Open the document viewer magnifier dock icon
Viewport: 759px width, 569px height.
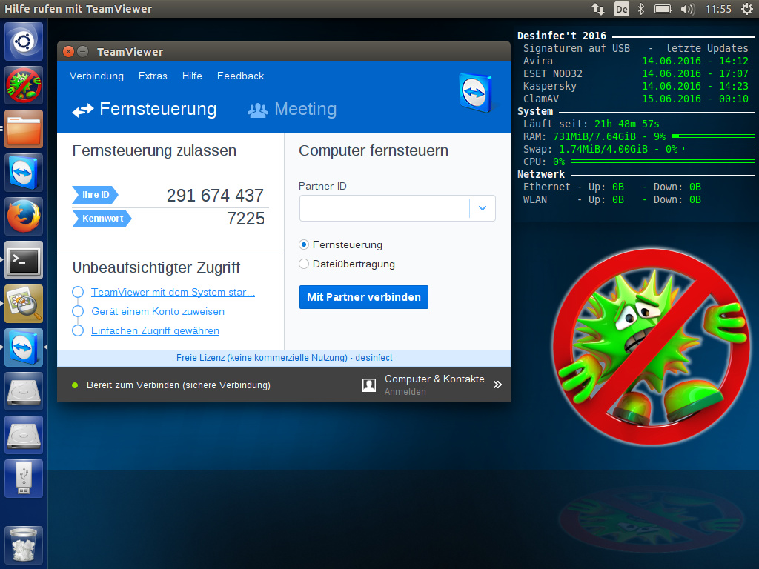pos(24,304)
